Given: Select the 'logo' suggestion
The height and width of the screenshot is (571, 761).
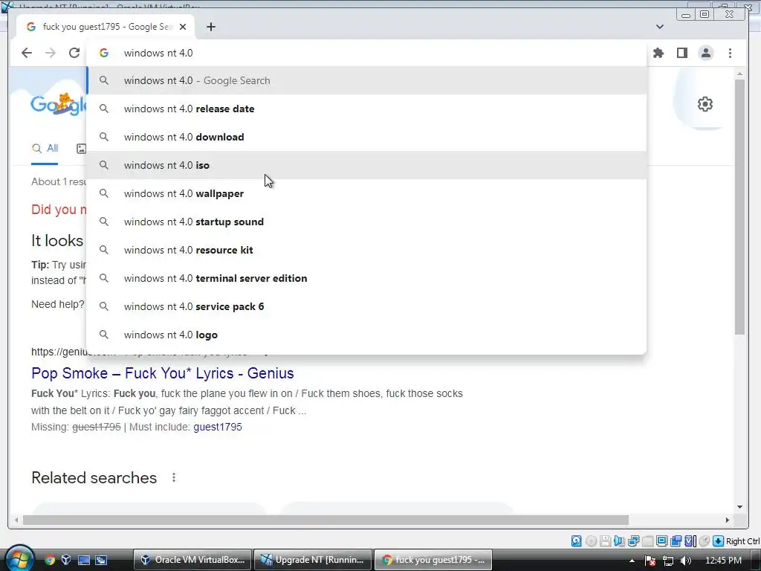Looking at the screenshot, I should [x=366, y=335].
